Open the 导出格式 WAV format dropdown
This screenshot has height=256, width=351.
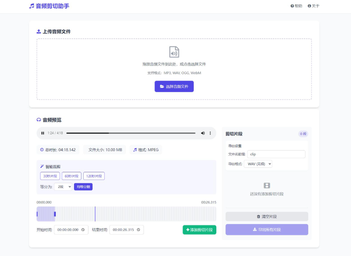(x=258, y=164)
